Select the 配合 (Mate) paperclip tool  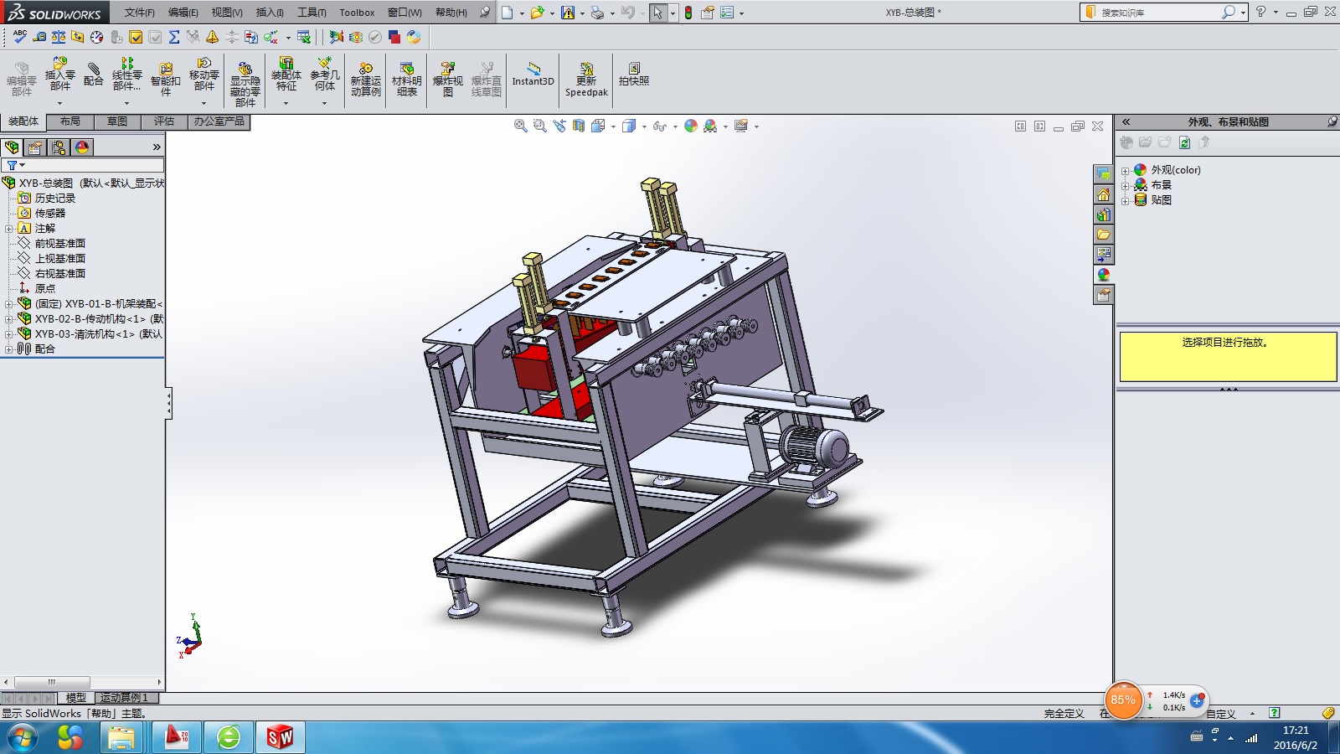94,74
